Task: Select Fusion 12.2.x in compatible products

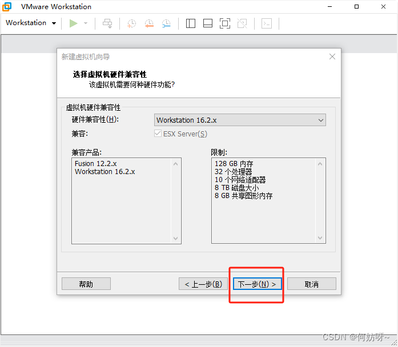Action: (96, 164)
